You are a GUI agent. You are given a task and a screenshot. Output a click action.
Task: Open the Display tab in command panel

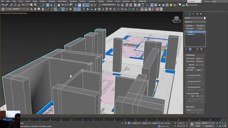[201, 14]
